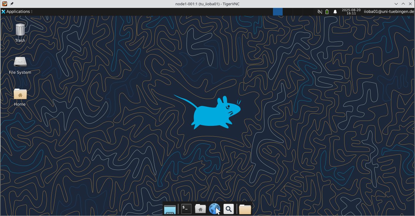
Task: Select the Home folder desktop icon
Action: point(20,97)
